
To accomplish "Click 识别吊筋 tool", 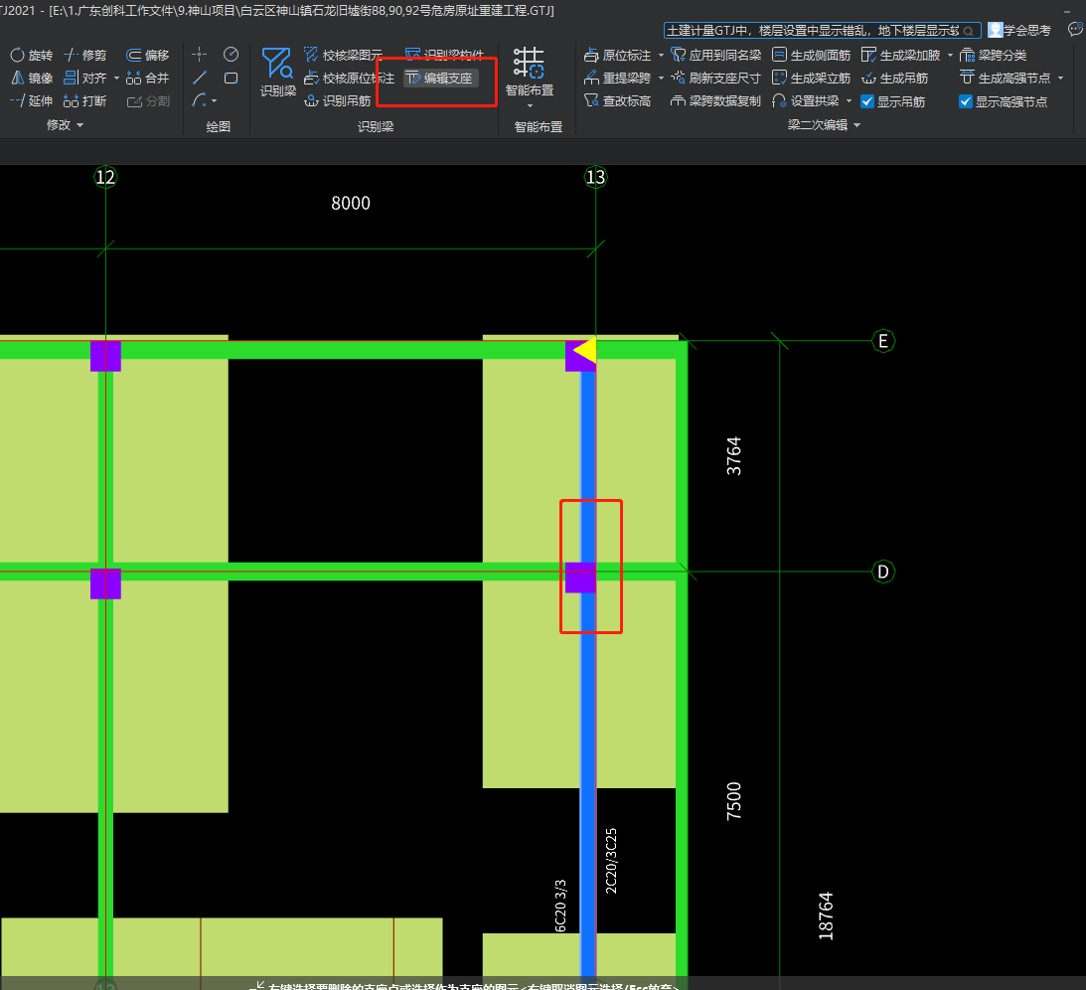I will point(338,100).
